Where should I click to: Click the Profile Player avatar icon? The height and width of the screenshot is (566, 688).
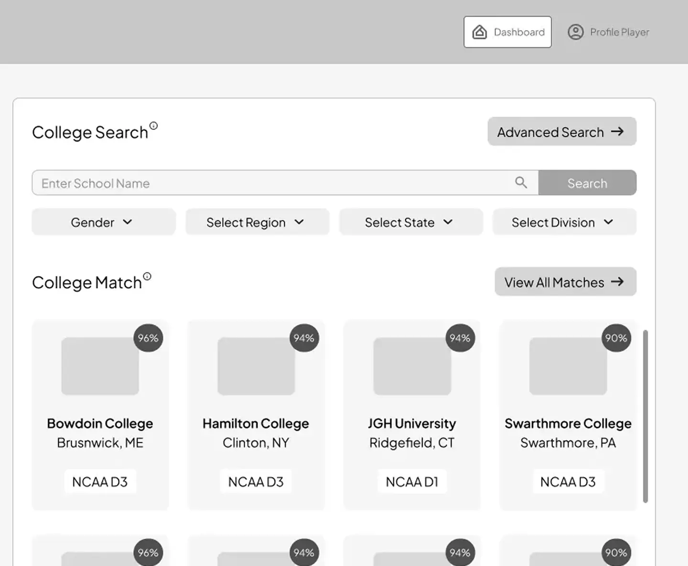(576, 32)
